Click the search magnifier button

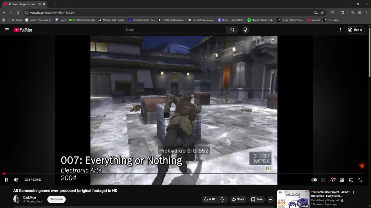(232, 30)
